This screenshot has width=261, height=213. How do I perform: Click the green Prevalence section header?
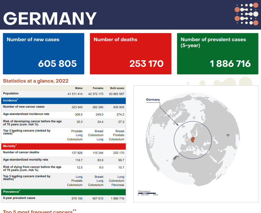point(63,192)
